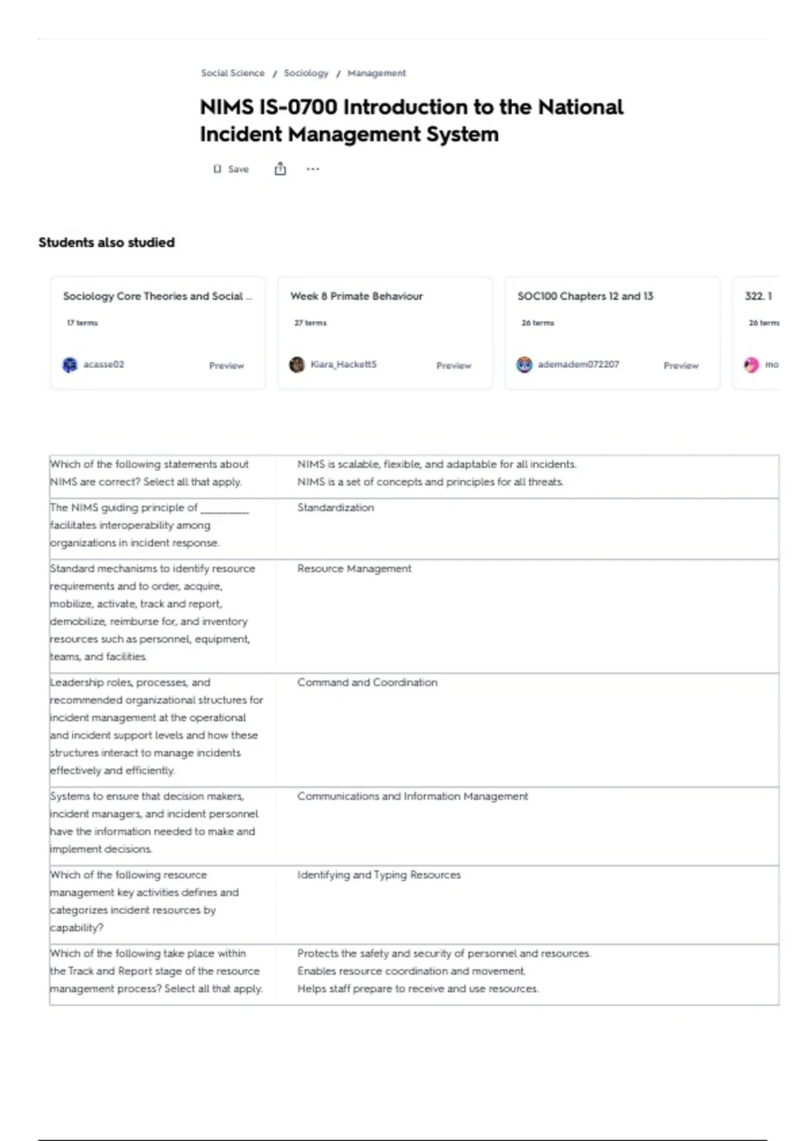Preview Sociology Core Theories set
The width and height of the screenshot is (806, 1141).
coord(226,366)
